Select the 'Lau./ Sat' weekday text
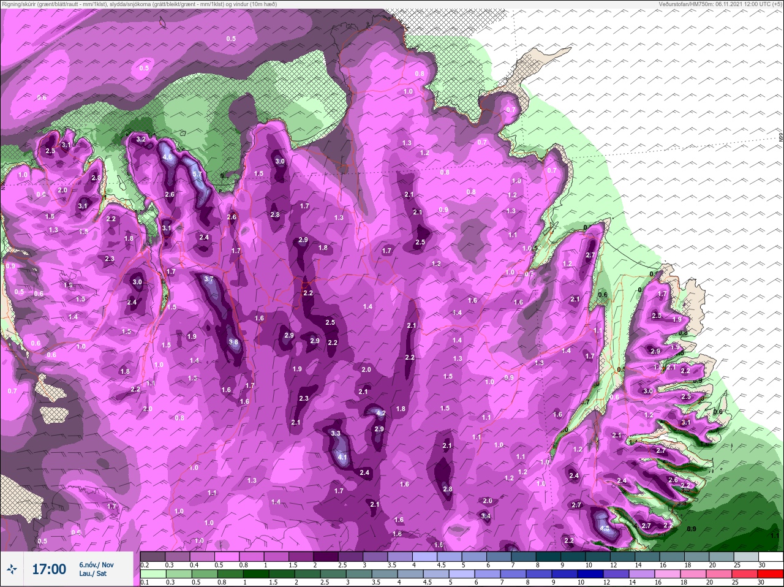Viewport: 784px width, 587px height. tap(92, 574)
